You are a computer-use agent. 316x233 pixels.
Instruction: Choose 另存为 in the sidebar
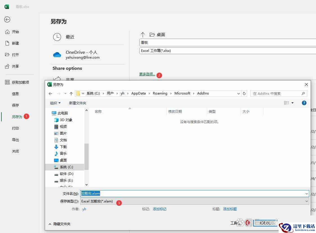(x=17, y=117)
